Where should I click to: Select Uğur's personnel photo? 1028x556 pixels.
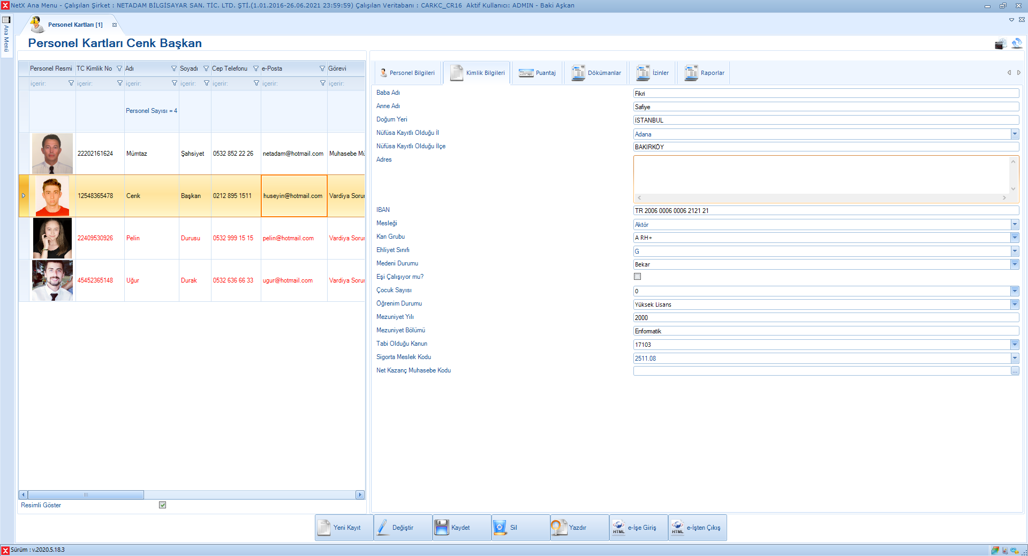52,280
